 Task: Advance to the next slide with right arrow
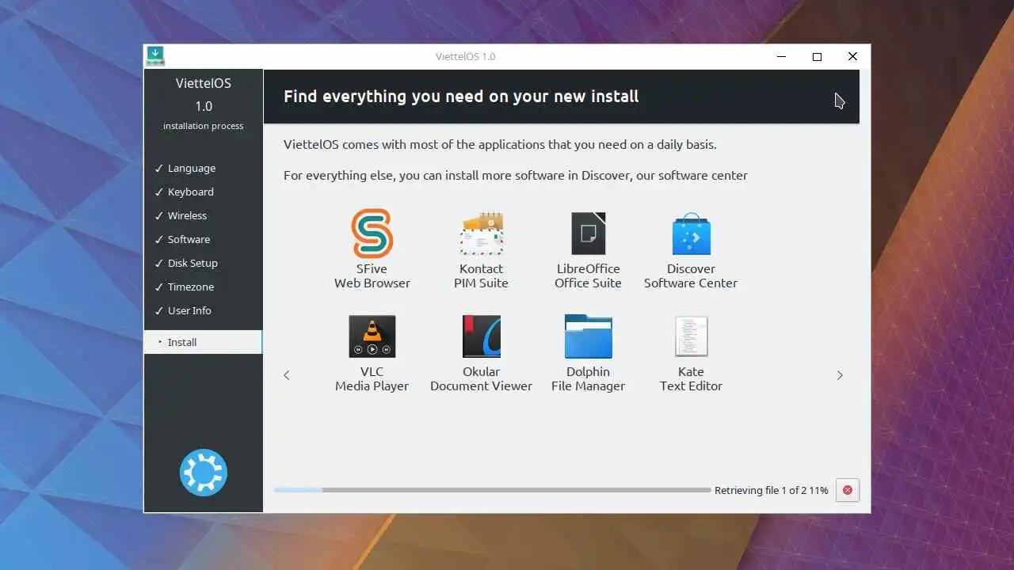tap(840, 375)
